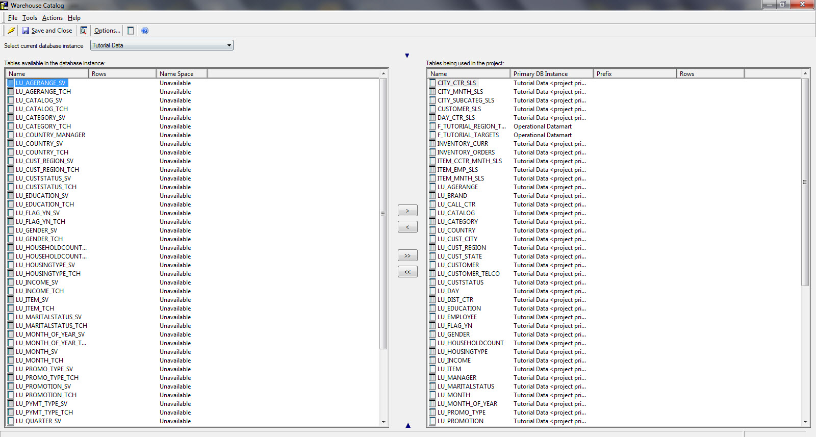Click the lightning bolt Read Warehouse Catalog icon
816x437 pixels.
click(11, 31)
